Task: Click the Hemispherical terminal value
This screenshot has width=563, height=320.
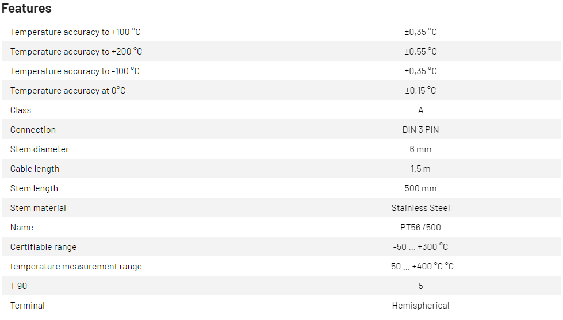Action: click(420, 306)
